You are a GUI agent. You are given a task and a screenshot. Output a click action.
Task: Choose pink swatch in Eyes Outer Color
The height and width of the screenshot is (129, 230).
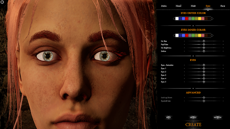(203, 19)
